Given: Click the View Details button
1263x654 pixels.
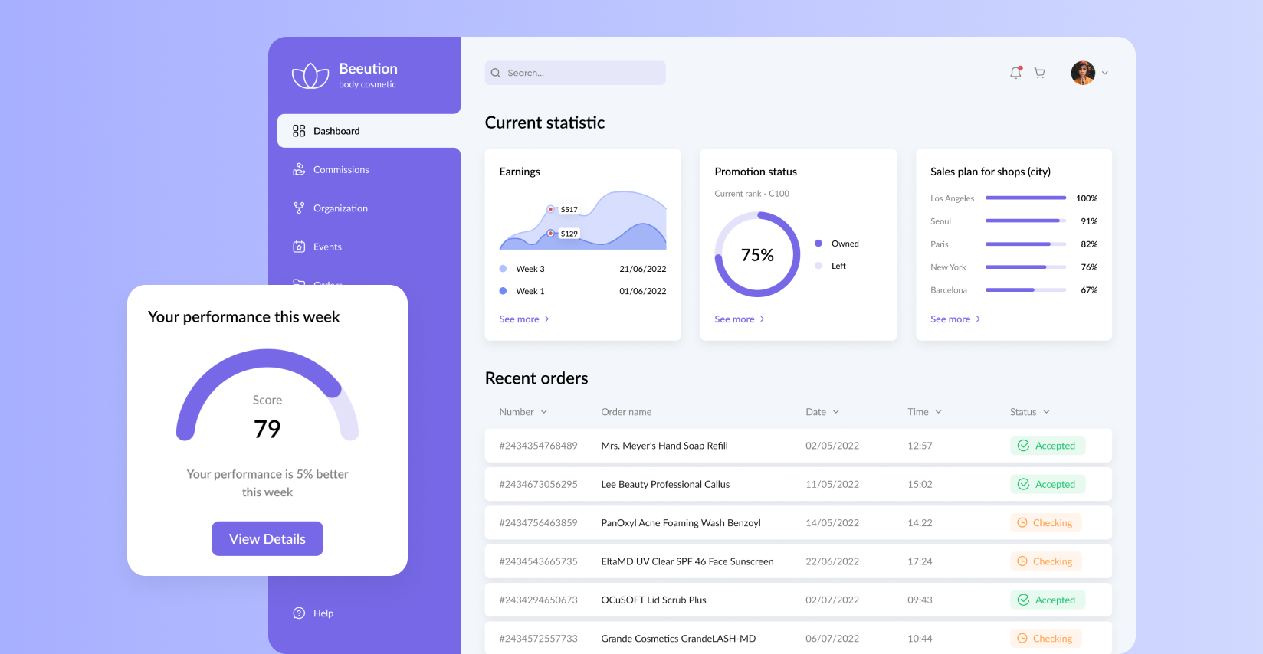Looking at the screenshot, I should [x=267, y=538].
